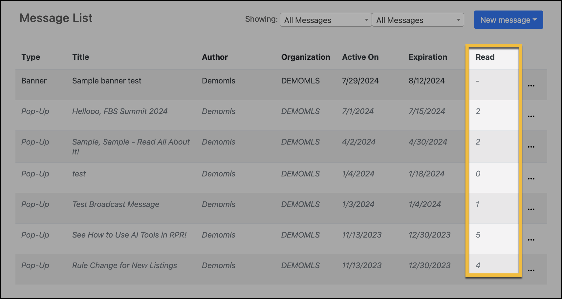The width and height of the screenshot is (562, 299).
Task: Select Sample, Sample - Read All About It! title
Action: tap(131, 147)
